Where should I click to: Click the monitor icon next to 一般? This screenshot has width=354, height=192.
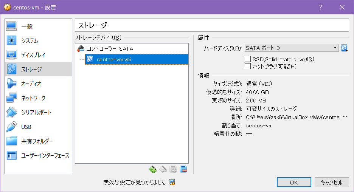coord(11,26)
